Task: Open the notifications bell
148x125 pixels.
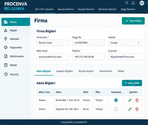Action: click(x=133, y=3)
